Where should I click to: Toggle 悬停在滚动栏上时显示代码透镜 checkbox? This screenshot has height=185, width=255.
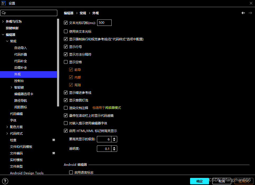[66, 115]
